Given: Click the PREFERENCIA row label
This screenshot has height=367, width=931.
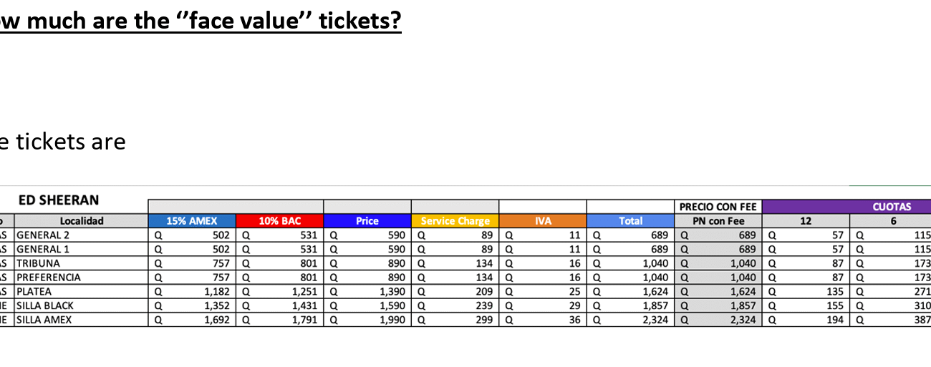Looking at the screenshot, I should tap(49, 278).
